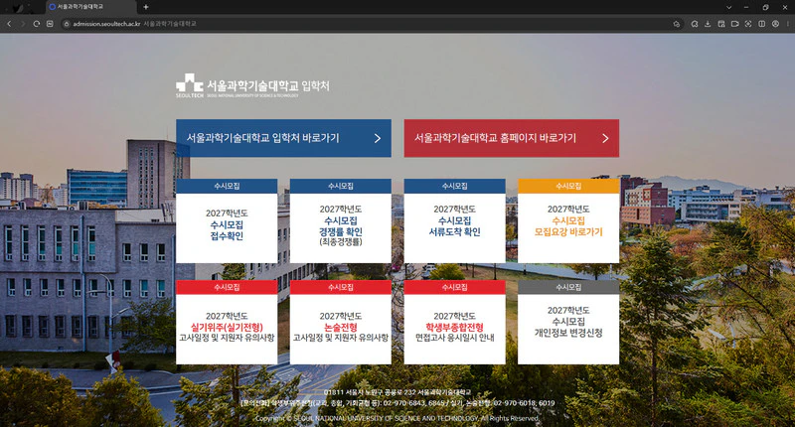Open the 수시모집 모집요강 바로가기 card
The image size is (795, 427).
(x=568, y=220)
